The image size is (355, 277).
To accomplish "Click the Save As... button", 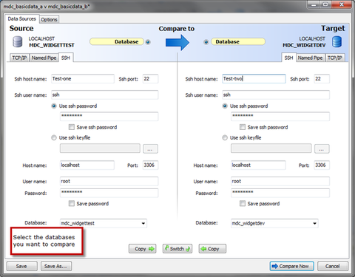I will coord(56,266).
